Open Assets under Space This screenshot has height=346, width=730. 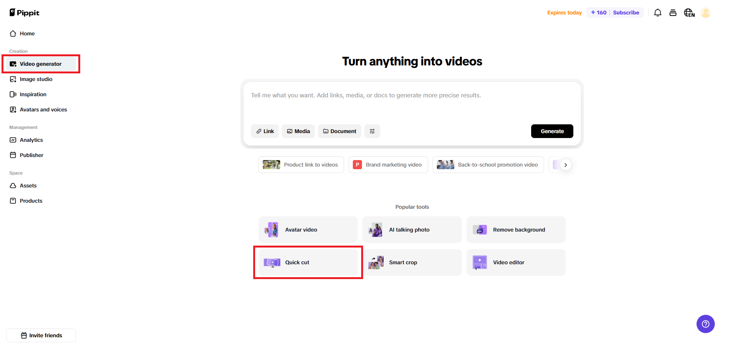click(41, 186)
